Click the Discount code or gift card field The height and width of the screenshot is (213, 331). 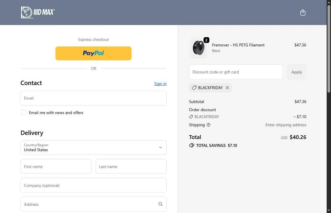pos(236,72)
